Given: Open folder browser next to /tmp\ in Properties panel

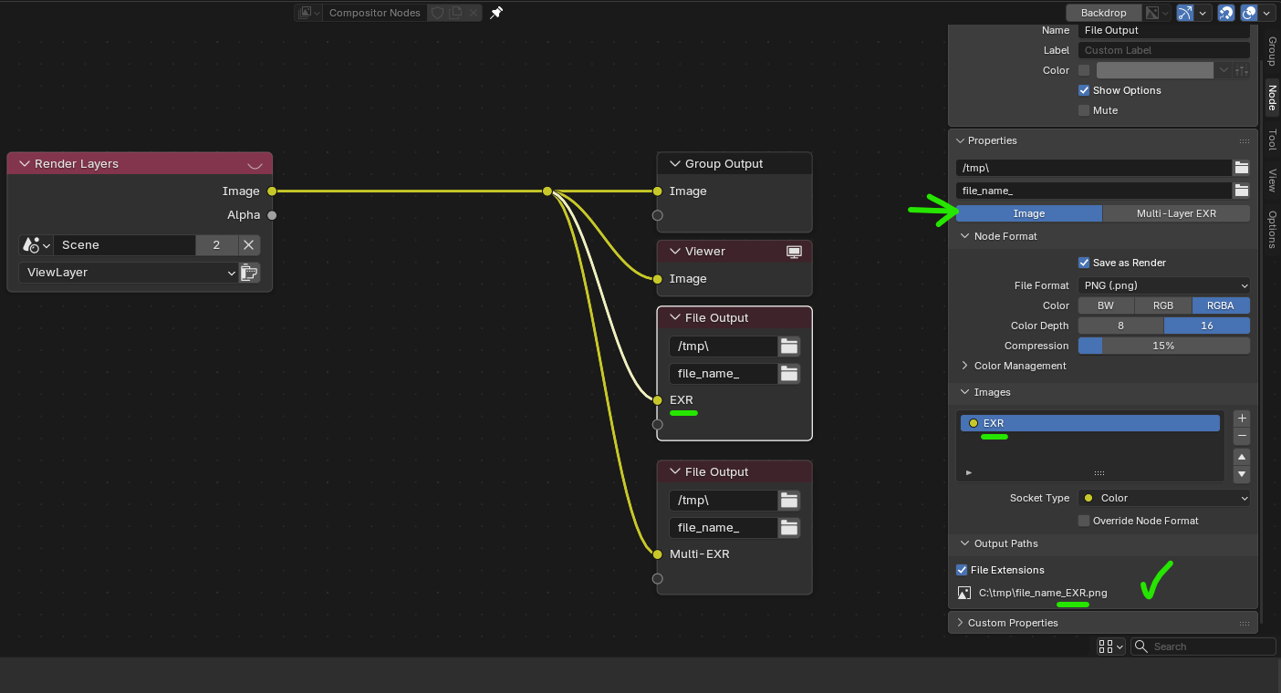Looking at the screenshot, I should pos(1241,168).
